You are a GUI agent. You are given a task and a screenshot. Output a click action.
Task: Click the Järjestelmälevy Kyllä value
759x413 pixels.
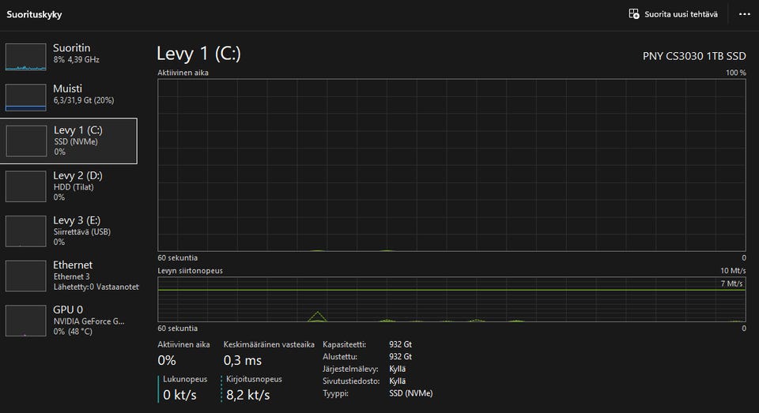[x=398, y=369]
